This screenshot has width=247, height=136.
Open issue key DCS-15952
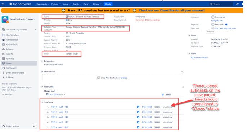click(x=147, y=117)
